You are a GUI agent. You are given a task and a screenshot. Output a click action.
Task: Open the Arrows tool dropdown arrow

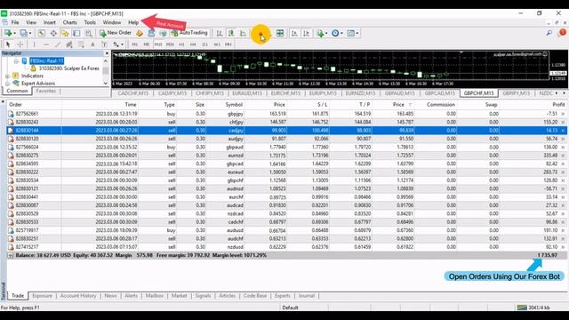click(x=123, y=44)
